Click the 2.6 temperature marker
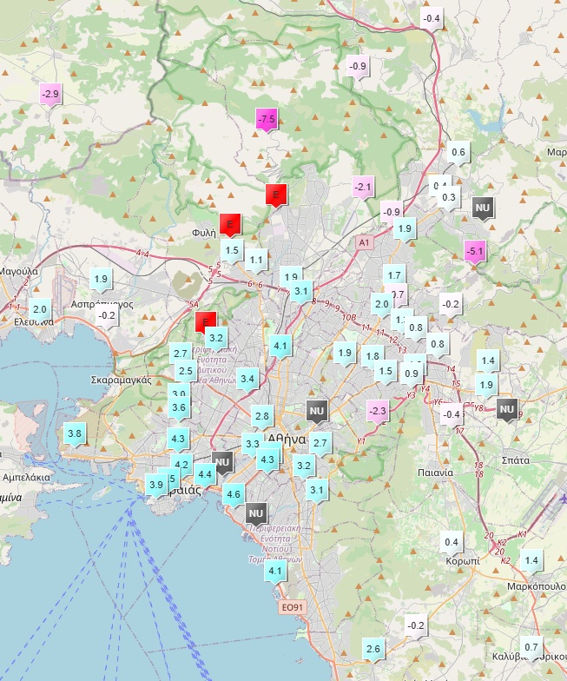 pyautogui.click(x=373, y=650)
